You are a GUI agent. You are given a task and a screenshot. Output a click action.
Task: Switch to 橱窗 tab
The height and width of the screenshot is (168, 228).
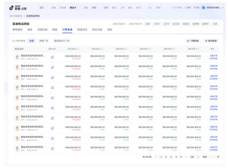click(x=55, y=30)
